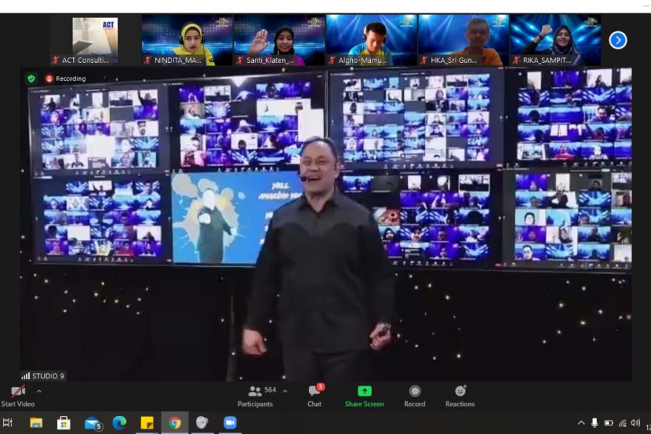Open the Participants panel
651x434 pixels.
tap(255, 395)
